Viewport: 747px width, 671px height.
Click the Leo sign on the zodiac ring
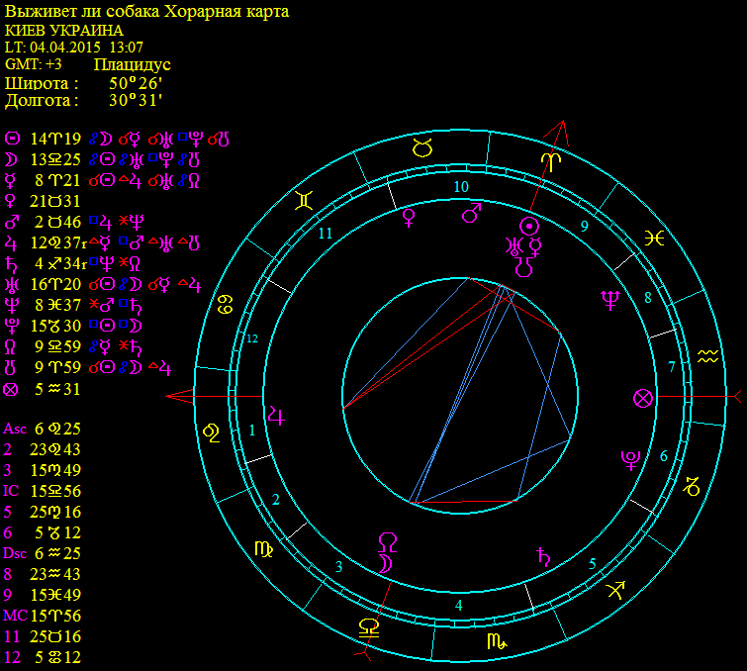pos(212,433)
